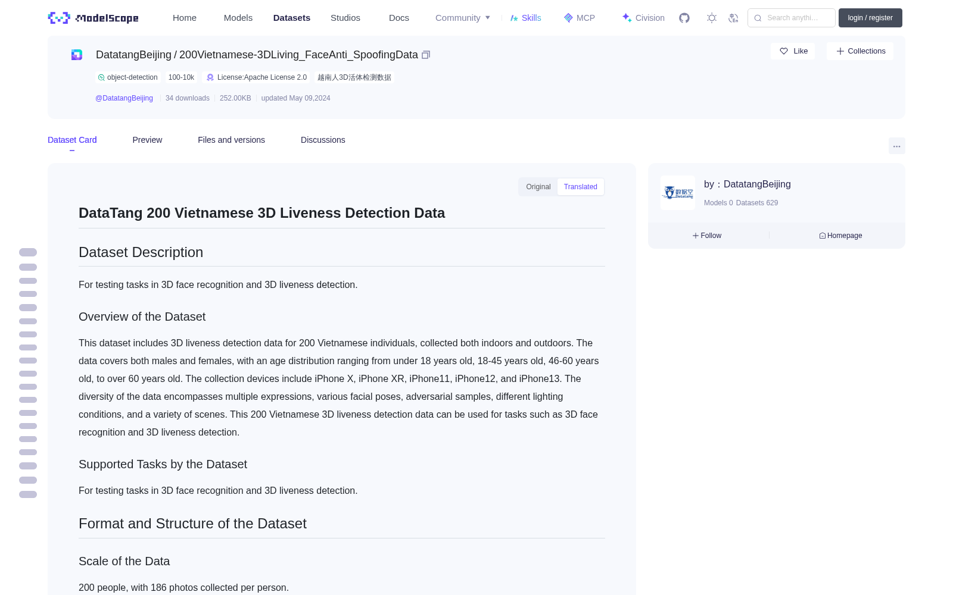Open the Files and versions tab

pyautogui.click(x=232, y=140)
